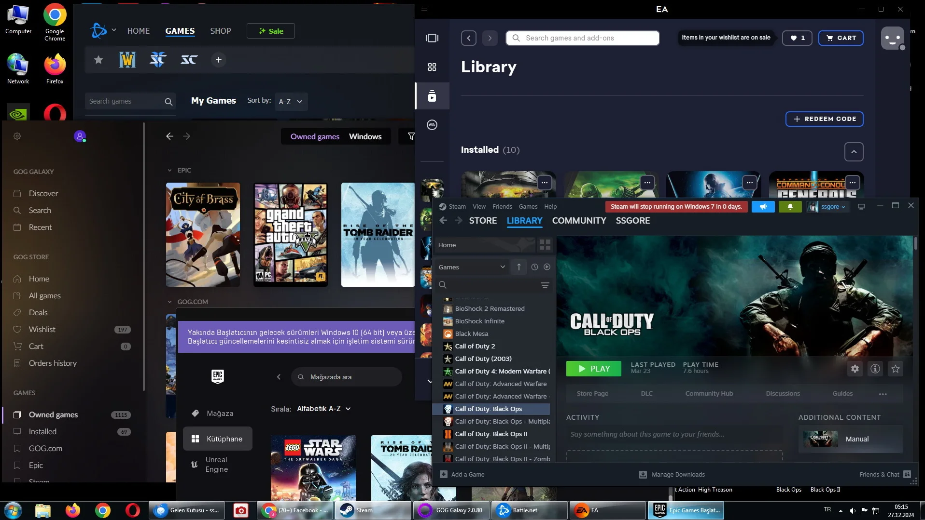The width and height of the screenshot is (925, 520).
Task: Open Kütüphane in Epic Games launcher
Action: (218, 439)
